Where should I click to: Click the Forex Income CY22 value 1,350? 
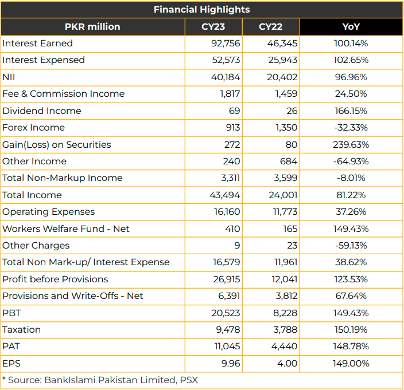click(x=286, y=128)
